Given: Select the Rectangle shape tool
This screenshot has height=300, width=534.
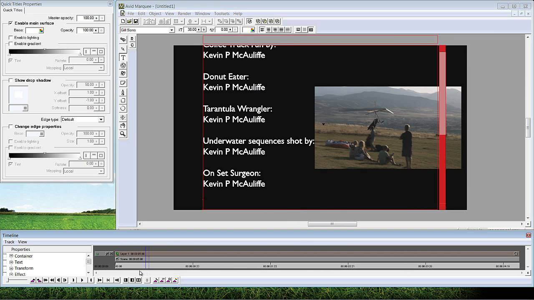Looking at the screenshot, I should pos(123,100).
